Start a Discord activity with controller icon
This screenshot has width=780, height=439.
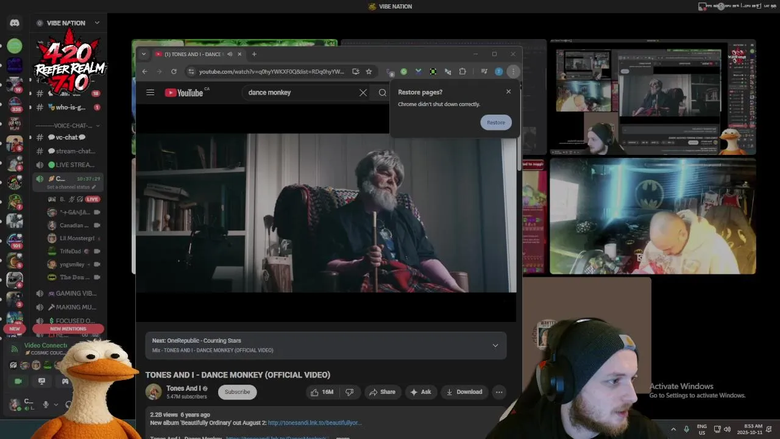tap(65, 381)
